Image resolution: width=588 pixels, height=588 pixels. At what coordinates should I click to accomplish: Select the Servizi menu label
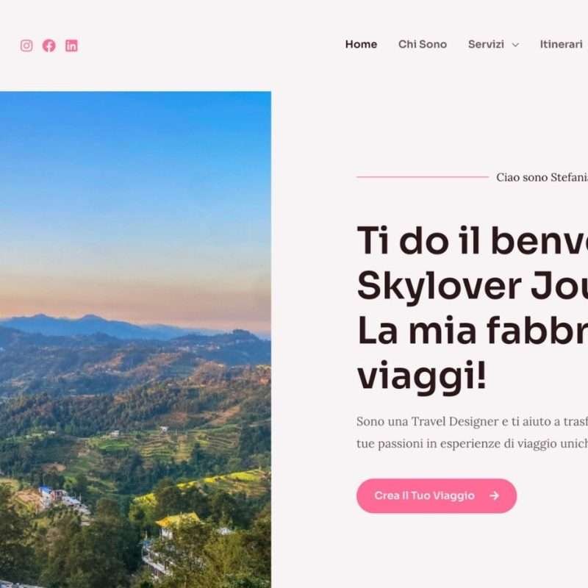[x=486, y=44]
